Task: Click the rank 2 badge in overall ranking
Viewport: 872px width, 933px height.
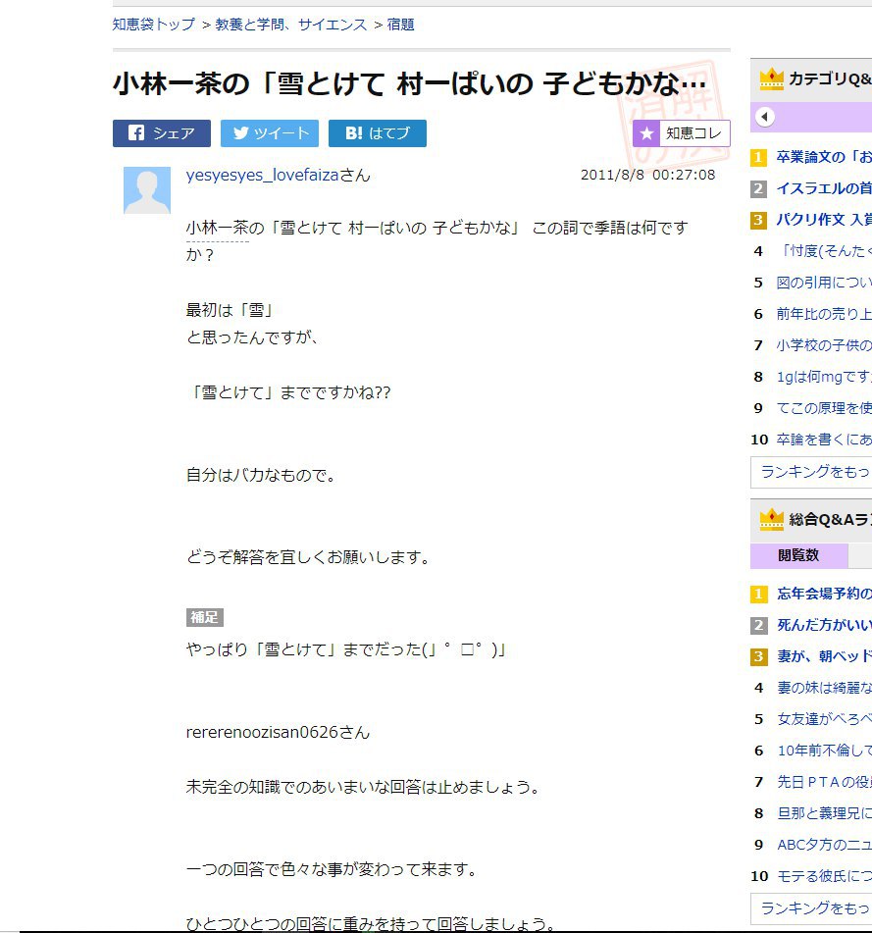Action: (758, 625)
